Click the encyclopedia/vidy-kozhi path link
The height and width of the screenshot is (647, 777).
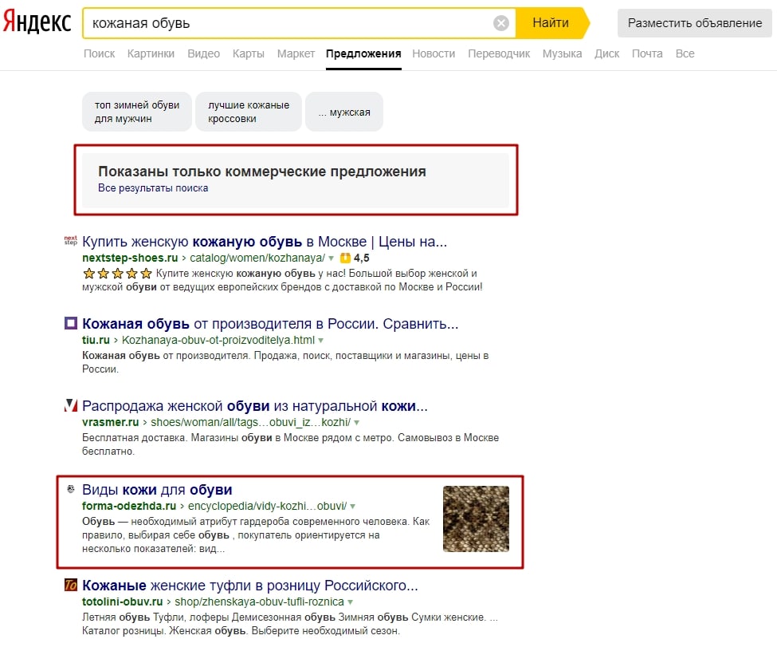267,506
